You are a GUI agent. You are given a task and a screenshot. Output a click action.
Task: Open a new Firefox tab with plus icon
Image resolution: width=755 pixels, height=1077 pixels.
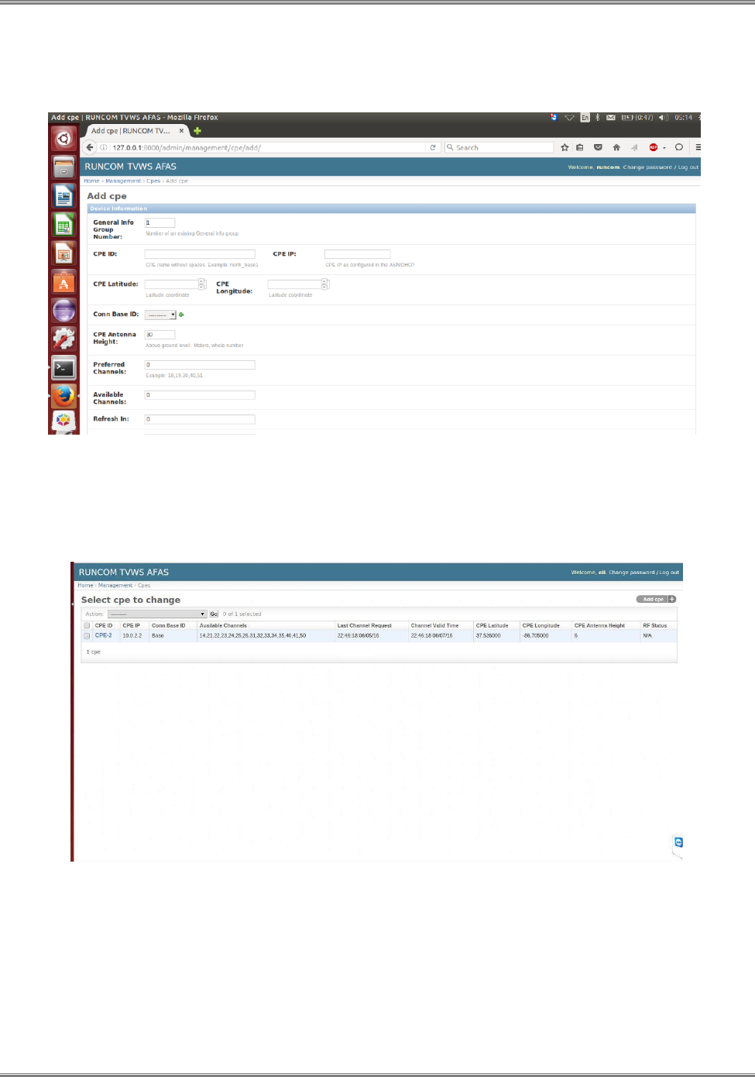pos(197,131)
